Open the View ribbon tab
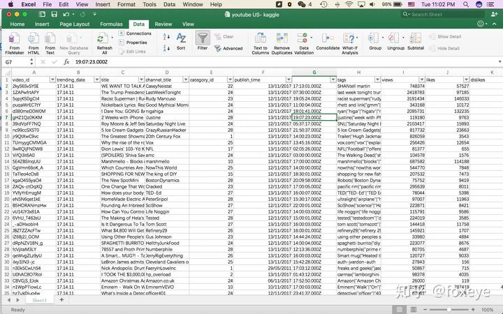Image resolution: width=503 pixels, height=314 pixels. pyautogui.click(x=188, y=24)
